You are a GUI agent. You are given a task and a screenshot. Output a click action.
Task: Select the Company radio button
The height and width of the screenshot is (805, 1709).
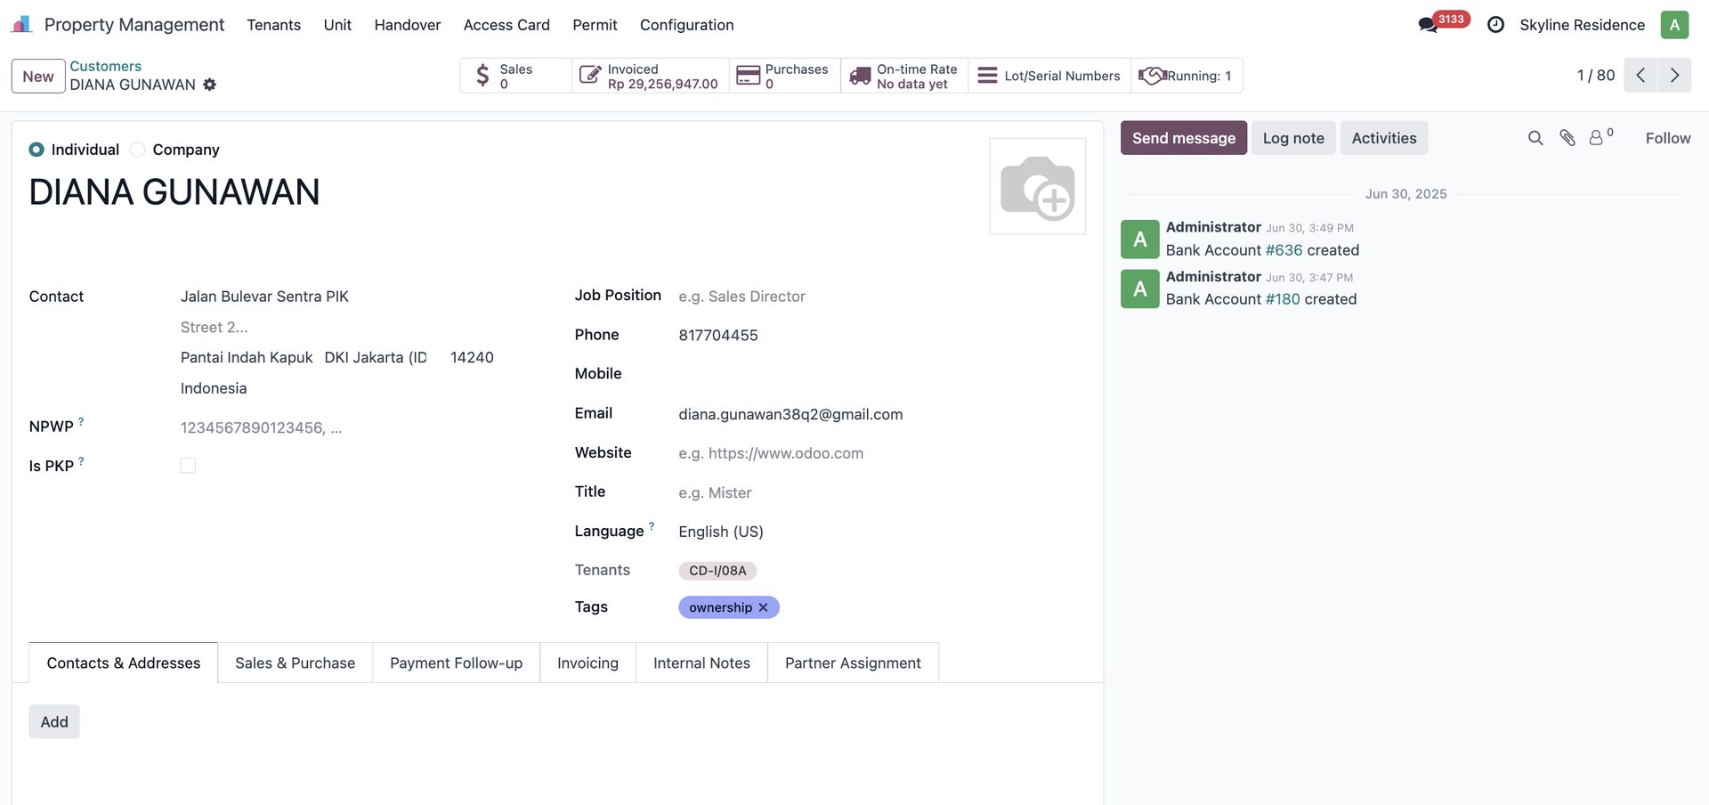(x=138, y=150)
